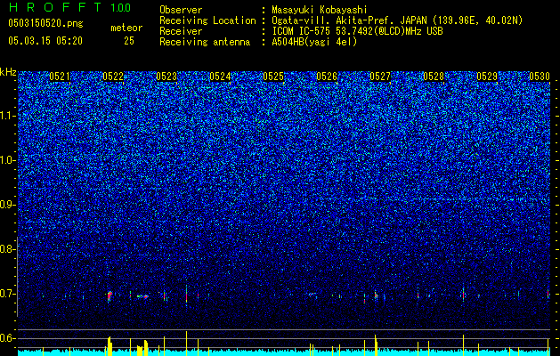Click the 0.8 kHz frequency label
560x356 pixels.
(x=7, y=249)
